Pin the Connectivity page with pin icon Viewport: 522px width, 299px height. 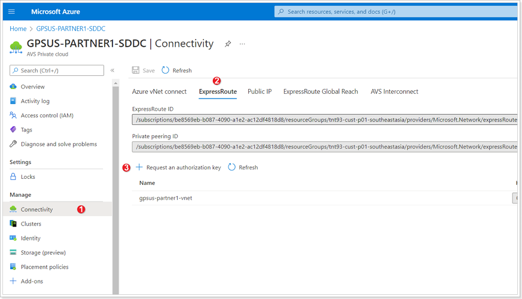[x=228, y=44]
